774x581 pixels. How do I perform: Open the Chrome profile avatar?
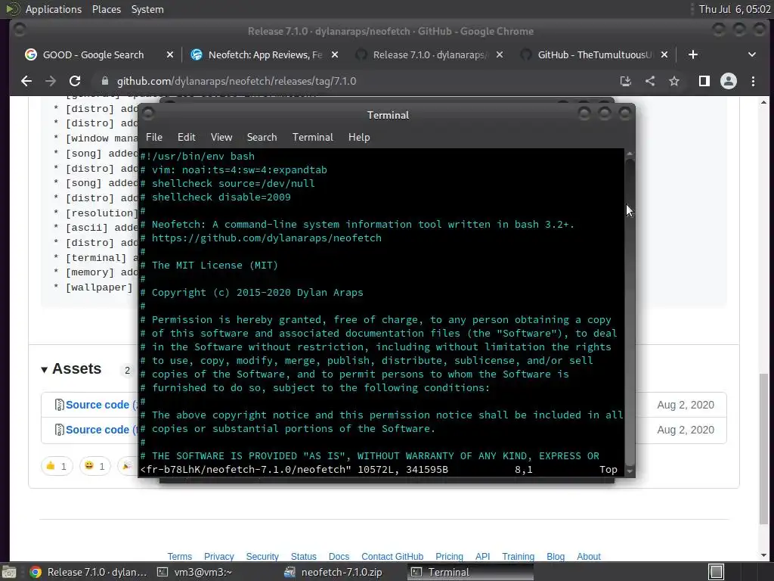click(728, 81)
